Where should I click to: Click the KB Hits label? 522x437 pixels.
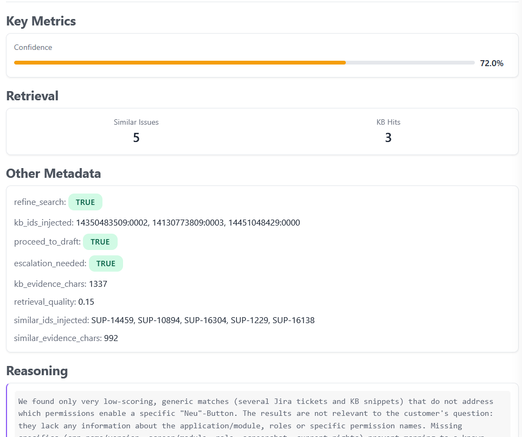[x=388, y=122]
